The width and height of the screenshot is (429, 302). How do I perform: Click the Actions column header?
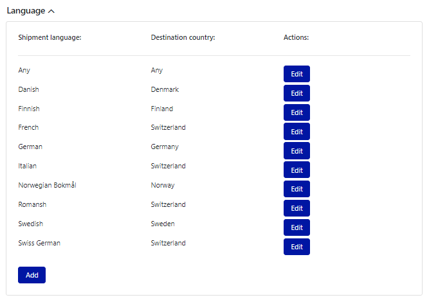(296, 37)
